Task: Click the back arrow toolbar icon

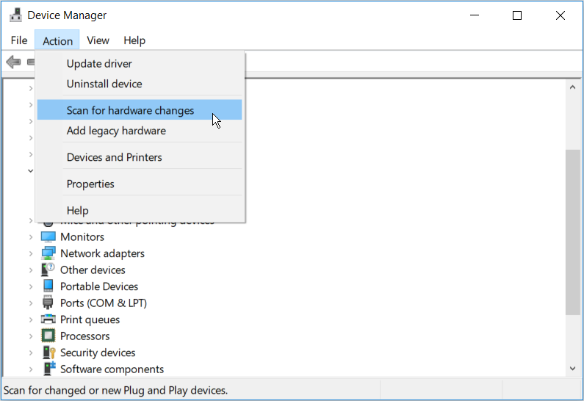Action: pos(13,62)
